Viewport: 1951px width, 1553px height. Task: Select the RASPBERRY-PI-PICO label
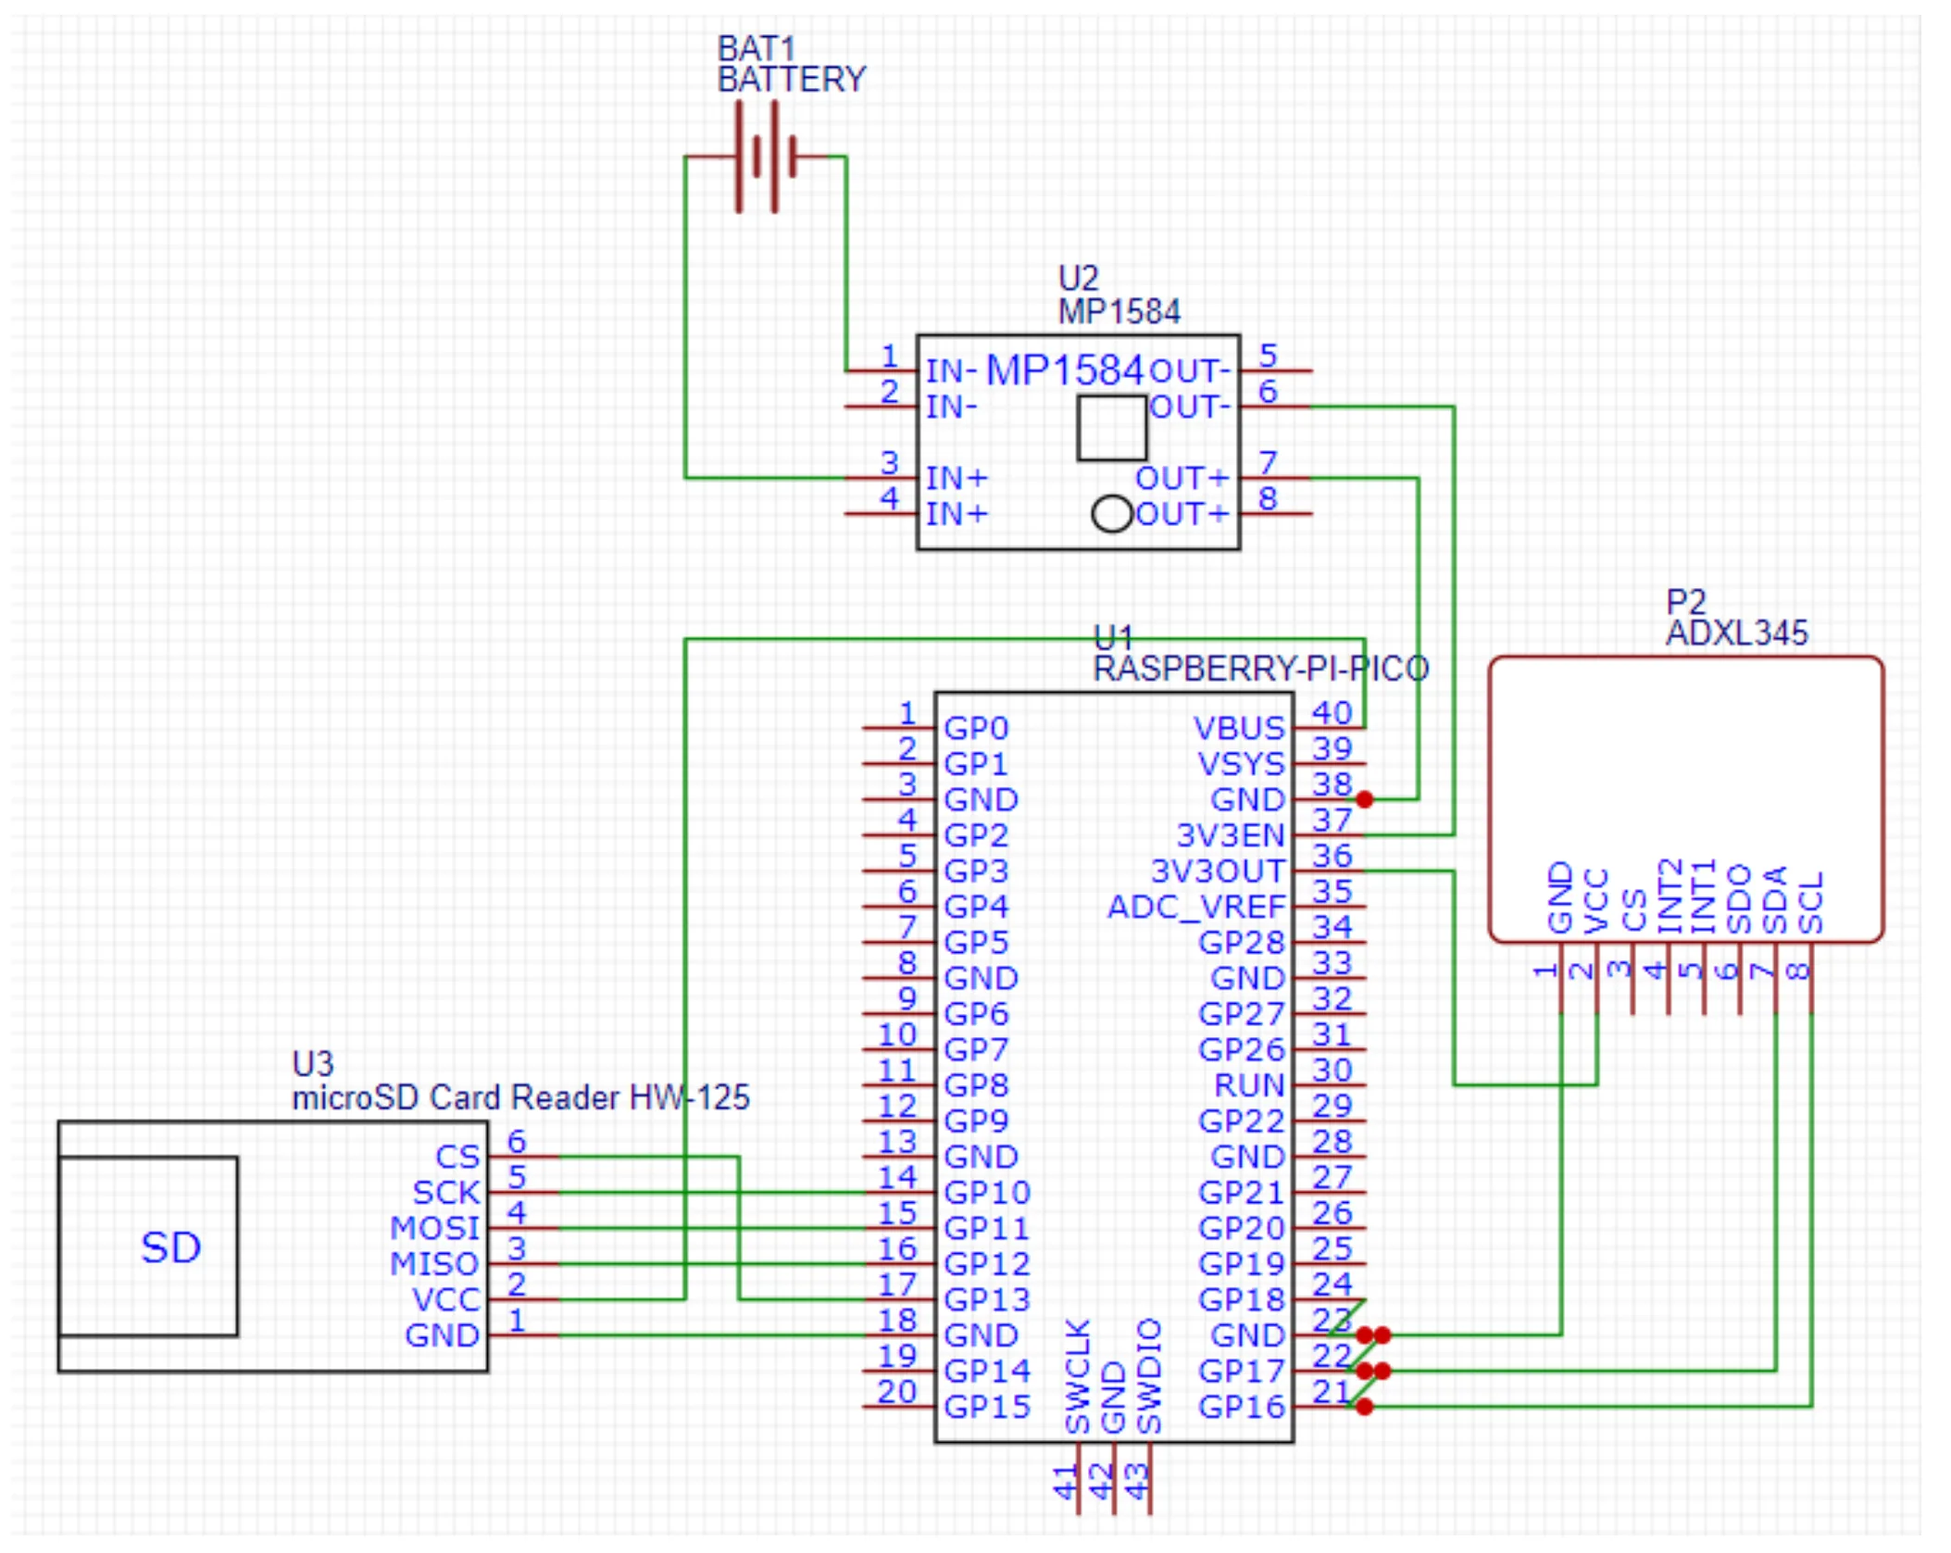coord(1260,669)
